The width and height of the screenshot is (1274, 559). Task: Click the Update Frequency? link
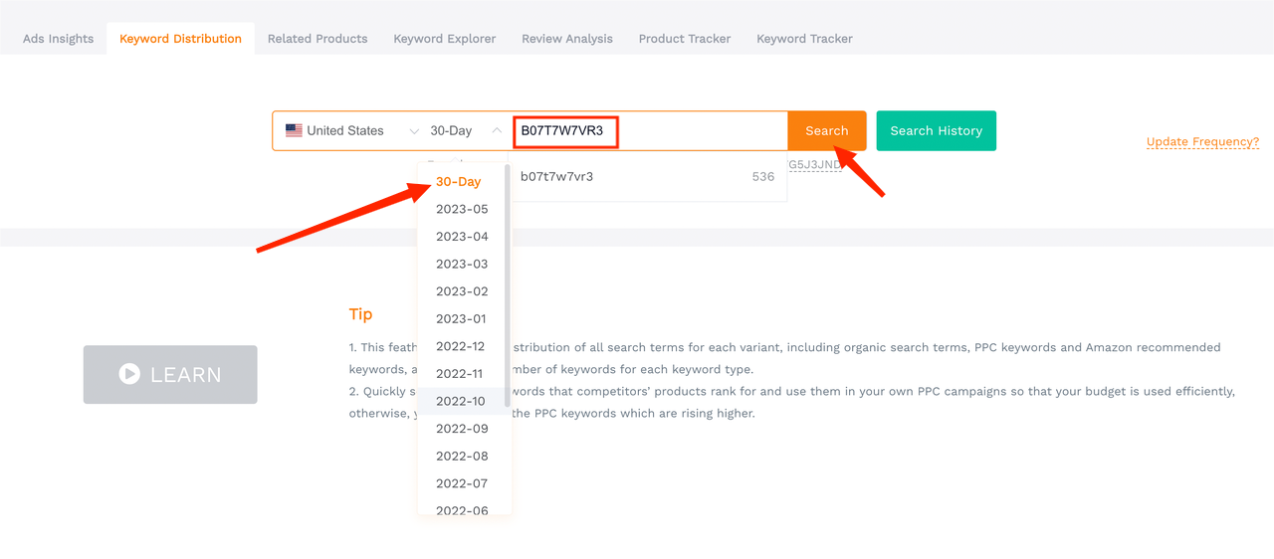(1202, 142)
